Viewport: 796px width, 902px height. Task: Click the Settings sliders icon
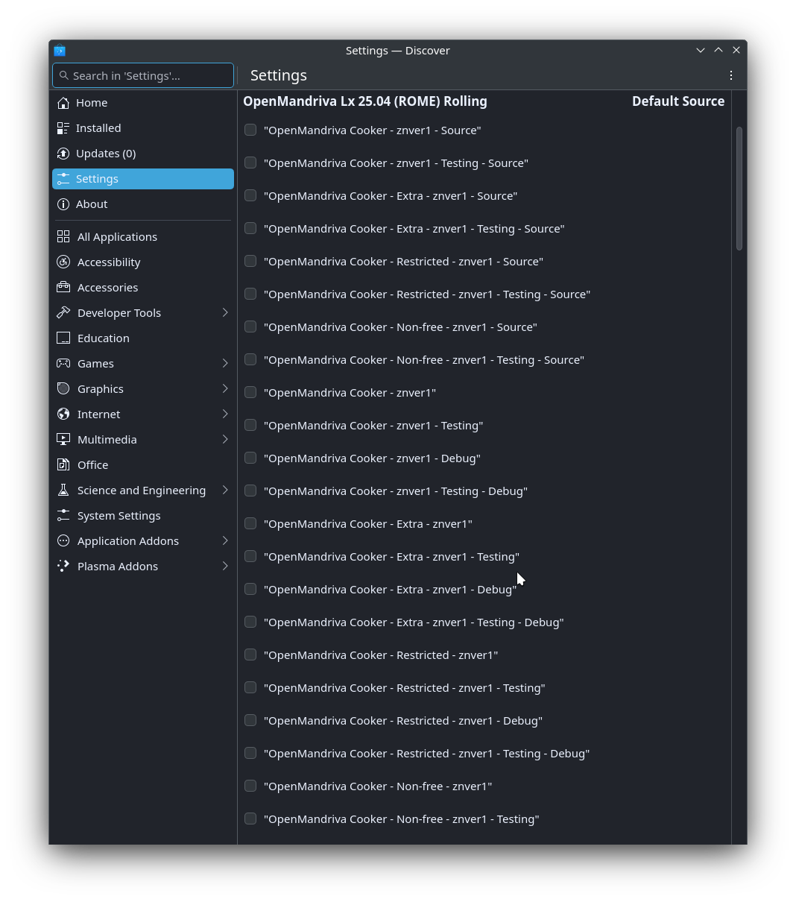(x=63, y=179)
